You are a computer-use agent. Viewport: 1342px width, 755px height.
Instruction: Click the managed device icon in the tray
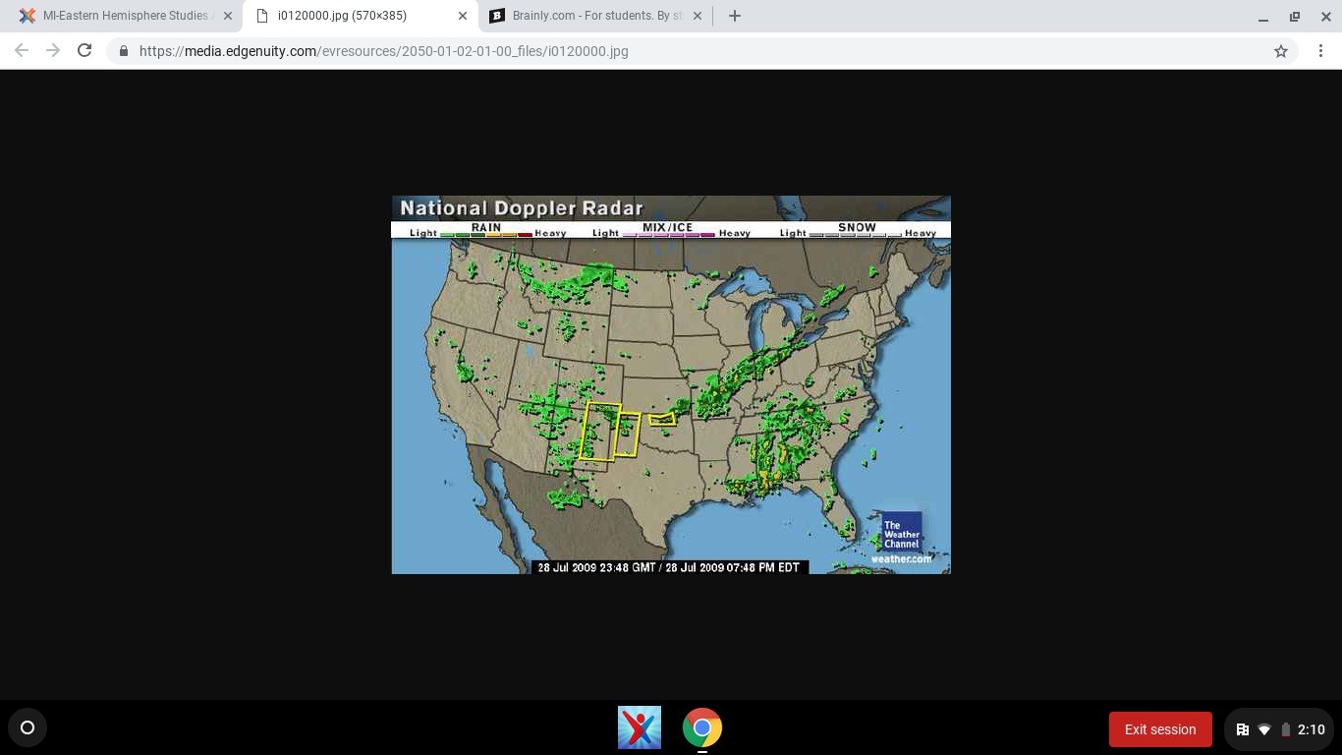click(1243, 729)
